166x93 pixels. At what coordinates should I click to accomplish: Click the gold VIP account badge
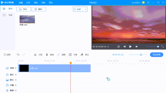tap(143, 3)
